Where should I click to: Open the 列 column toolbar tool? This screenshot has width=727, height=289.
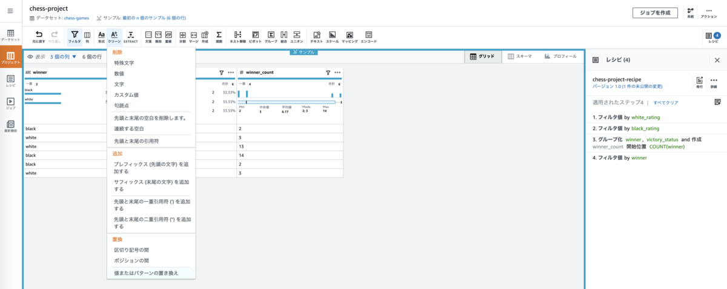click(x=87, y=37)
